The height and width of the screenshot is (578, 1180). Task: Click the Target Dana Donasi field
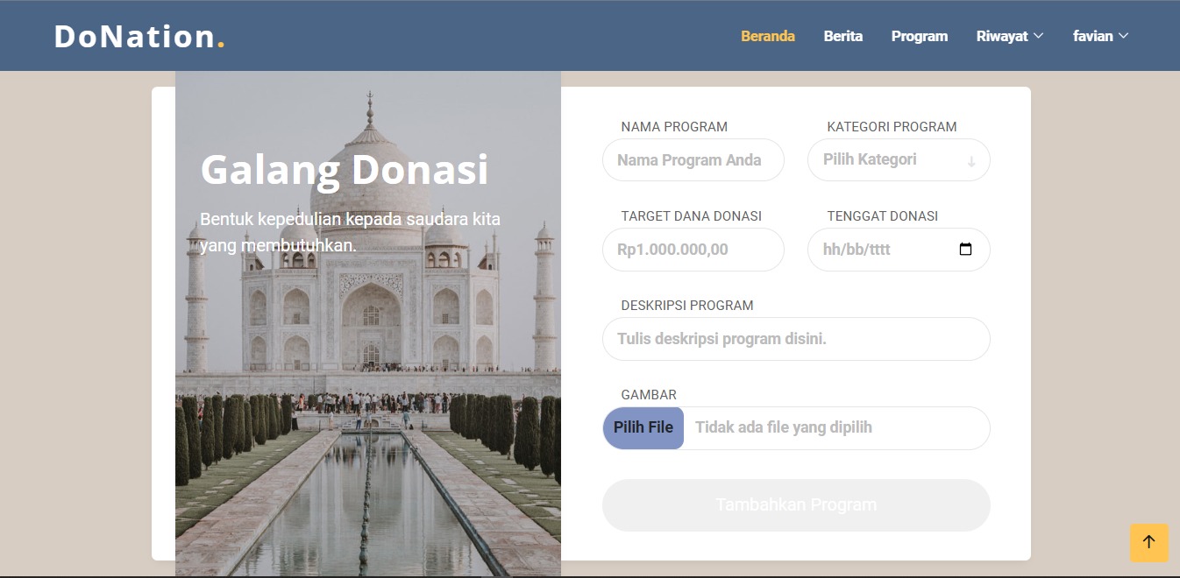[693, 250]
